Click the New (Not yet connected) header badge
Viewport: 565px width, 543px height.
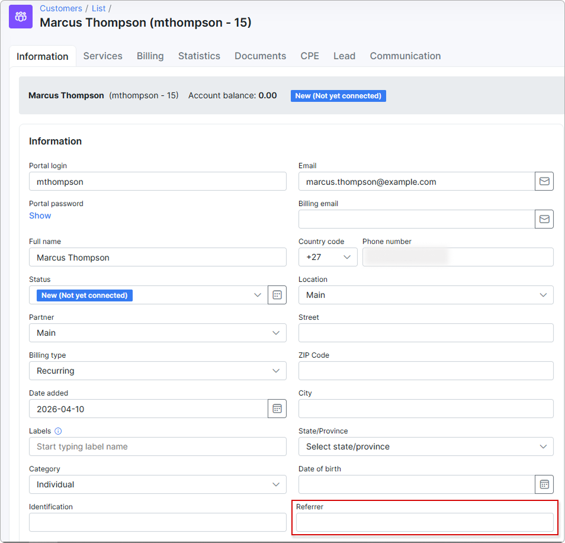(x=338, y=96)
